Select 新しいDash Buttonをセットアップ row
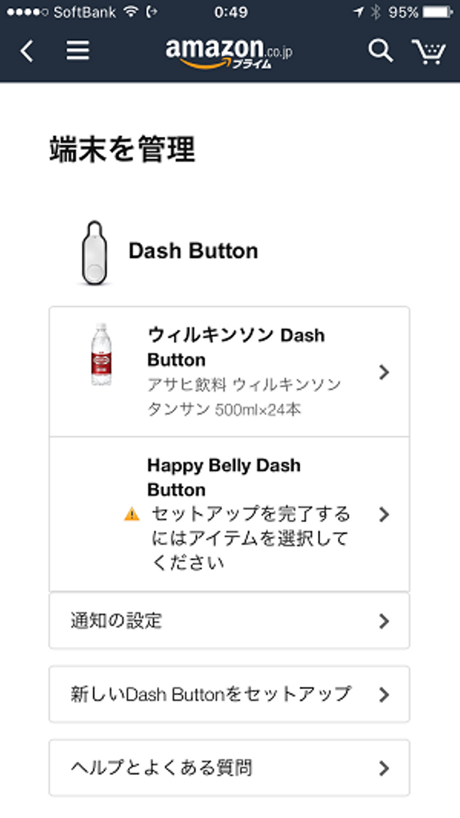Screen dimensions: 460x818 [211, 694]
